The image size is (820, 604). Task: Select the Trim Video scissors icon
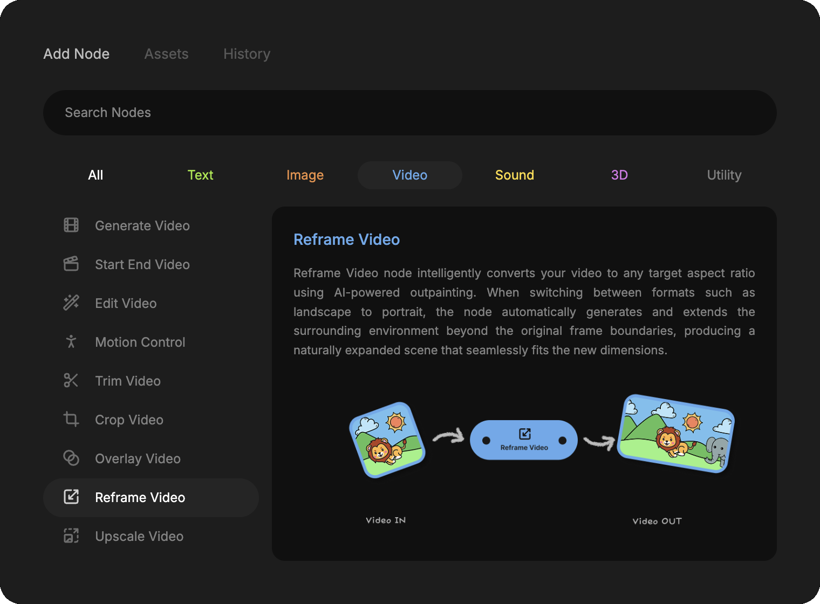(x=71, y=381)
